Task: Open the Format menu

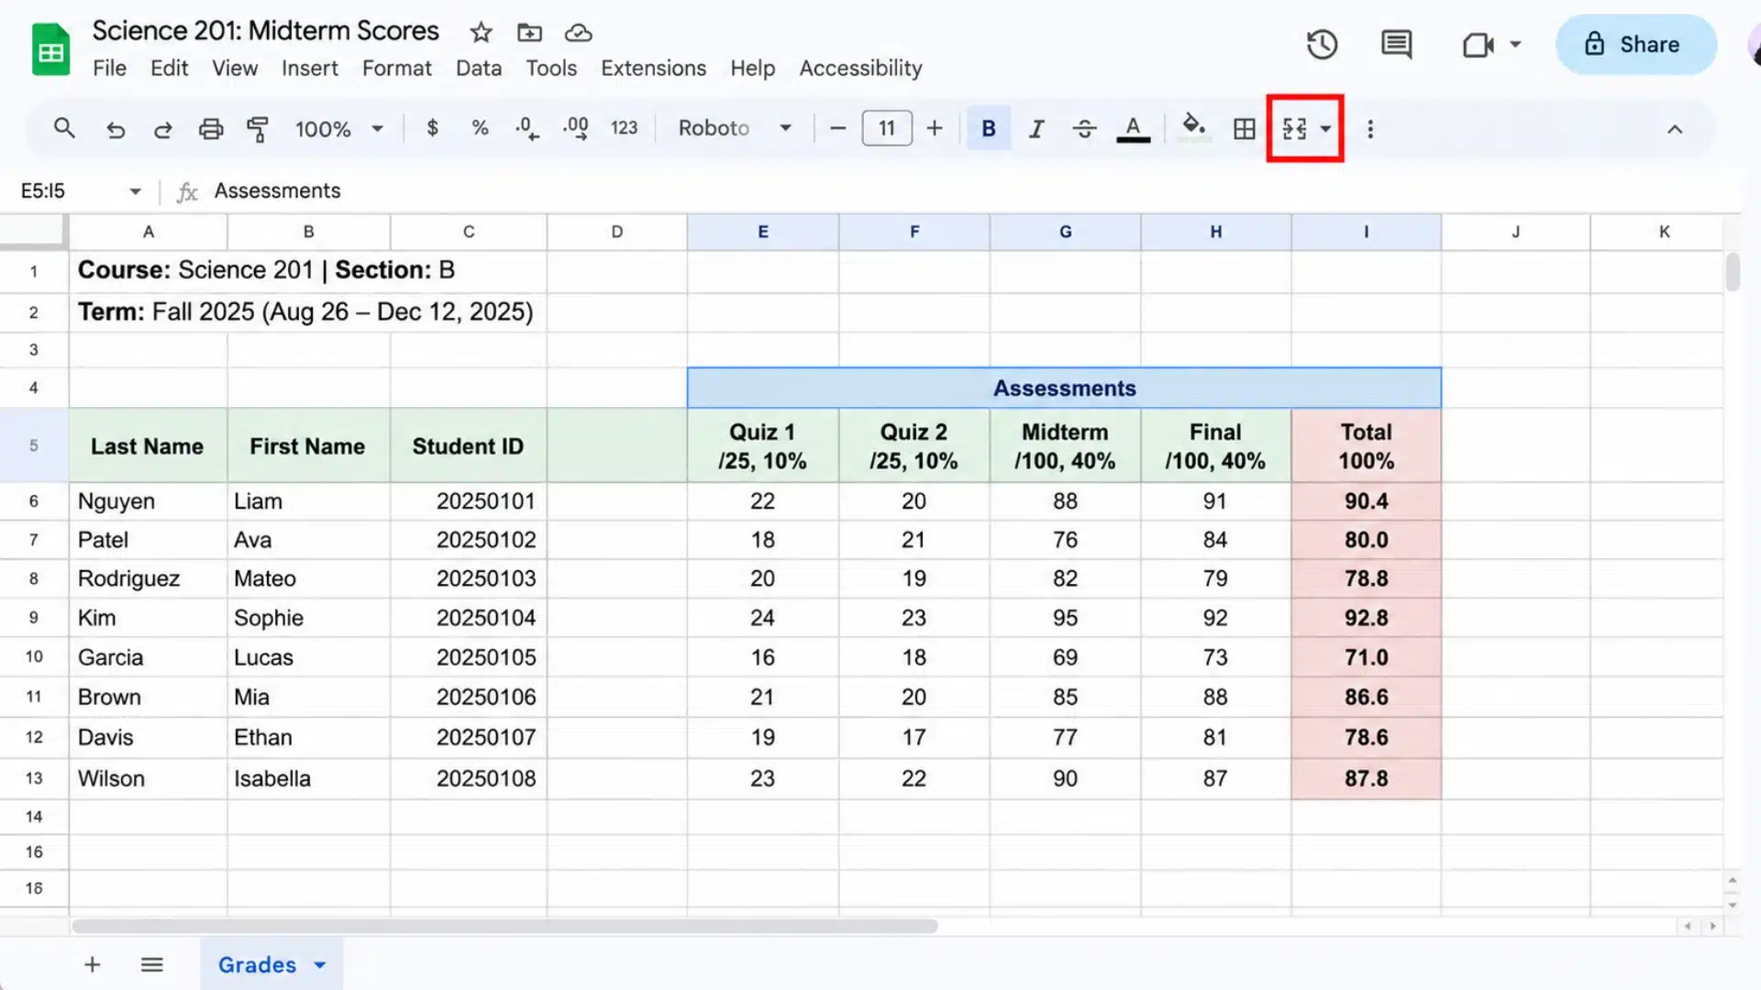Action: (396, 68)
